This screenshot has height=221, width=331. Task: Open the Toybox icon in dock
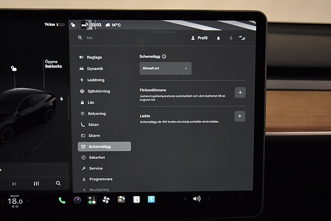121,199
